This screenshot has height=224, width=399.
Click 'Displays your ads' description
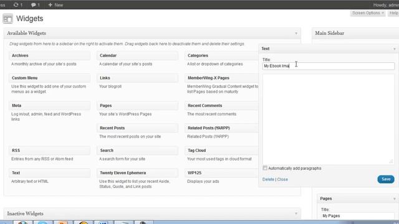[203, 181]
